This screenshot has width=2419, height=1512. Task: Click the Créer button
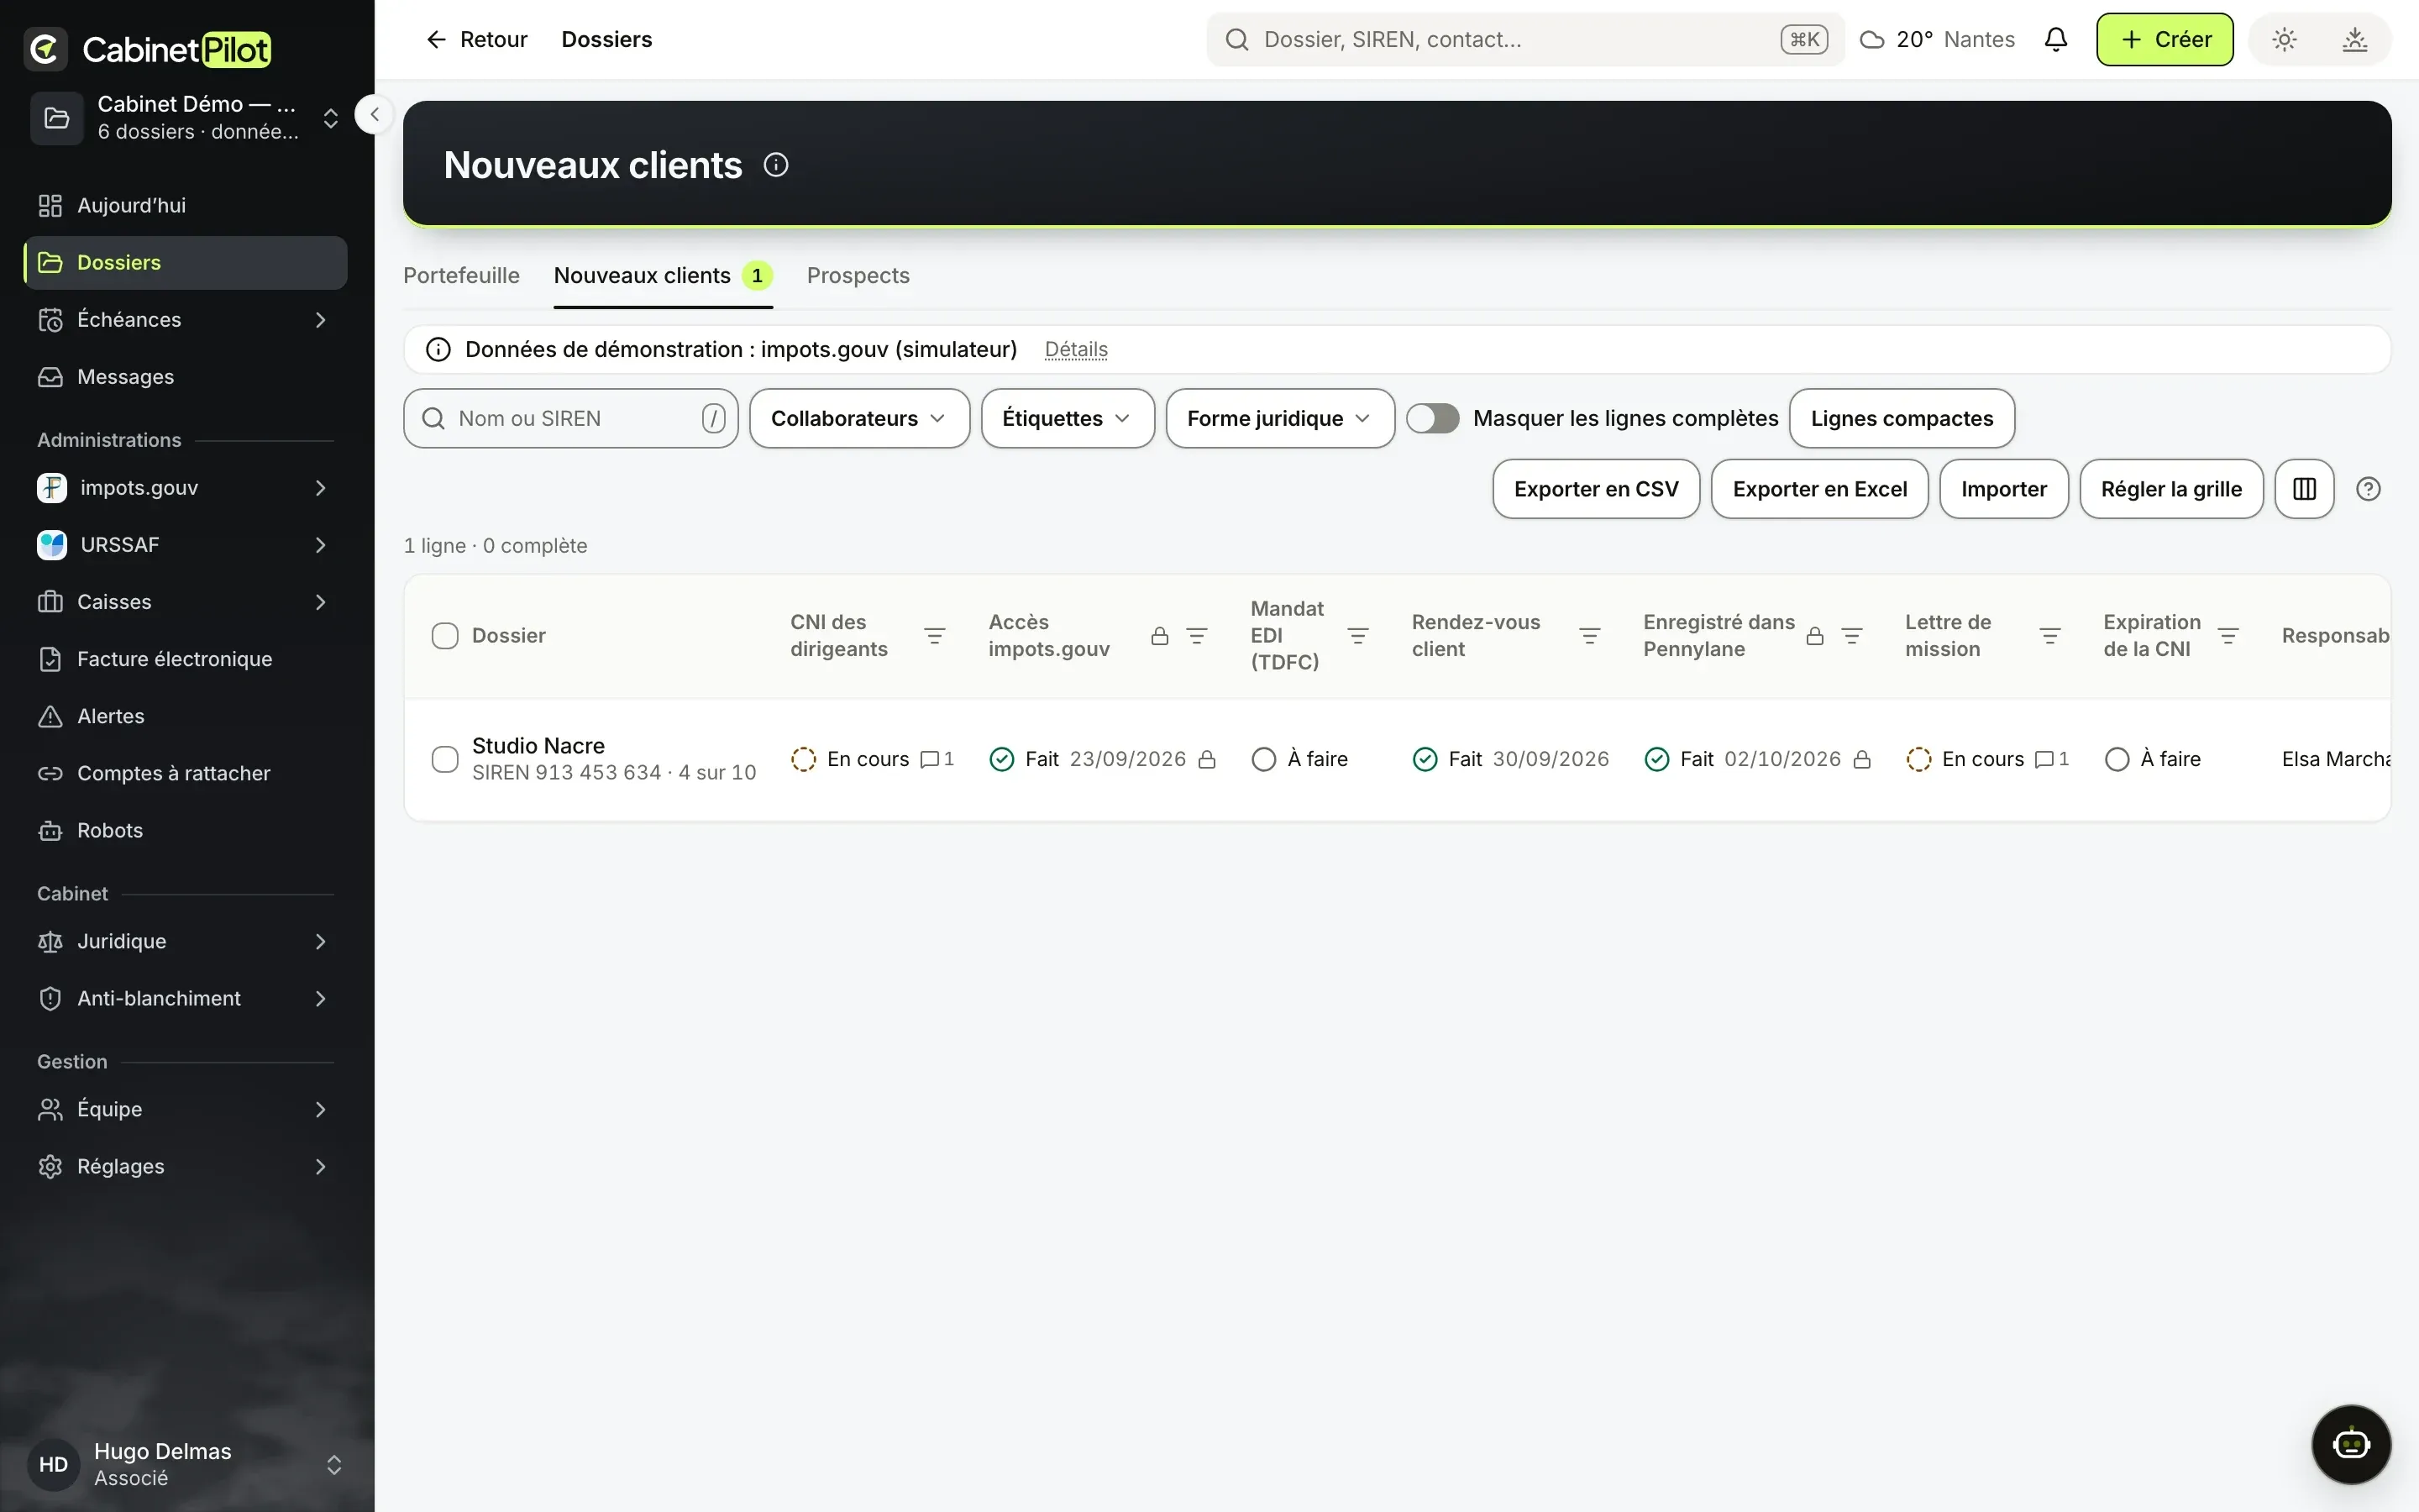pyautogui.click(x=2165, y=40)
